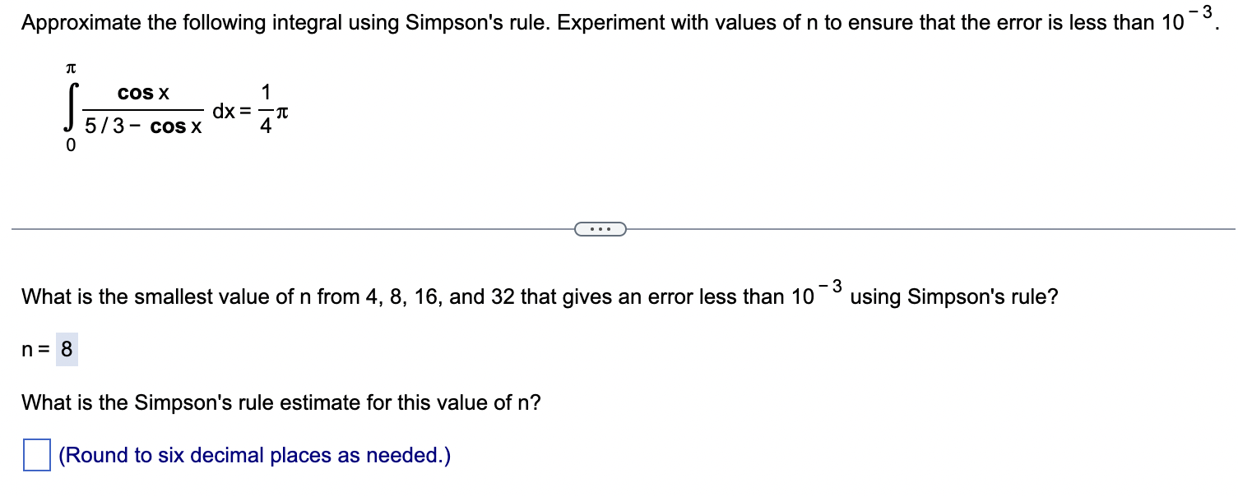Click the cos x numerator in the integrand

tap(141, 93)
